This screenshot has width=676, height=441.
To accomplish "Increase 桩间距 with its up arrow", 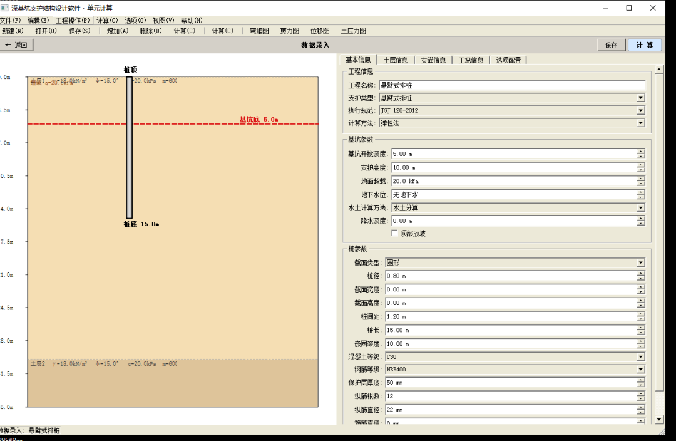I will (641, 314).
